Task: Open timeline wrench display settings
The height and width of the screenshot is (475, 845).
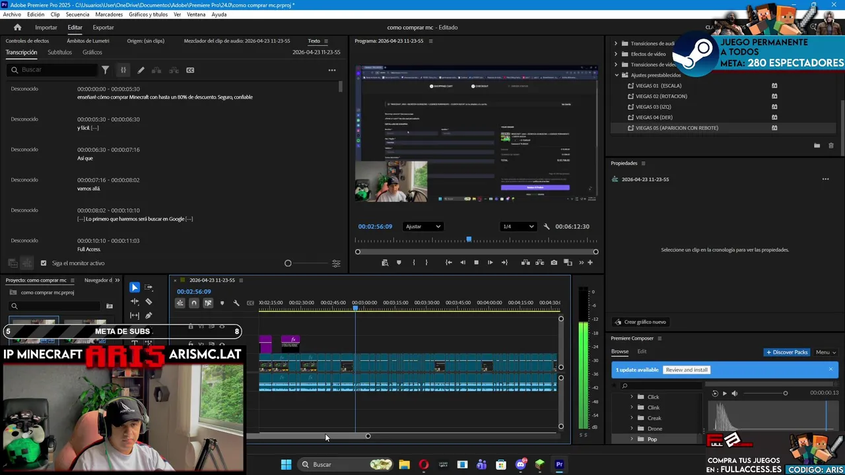Action: point(236,303)
